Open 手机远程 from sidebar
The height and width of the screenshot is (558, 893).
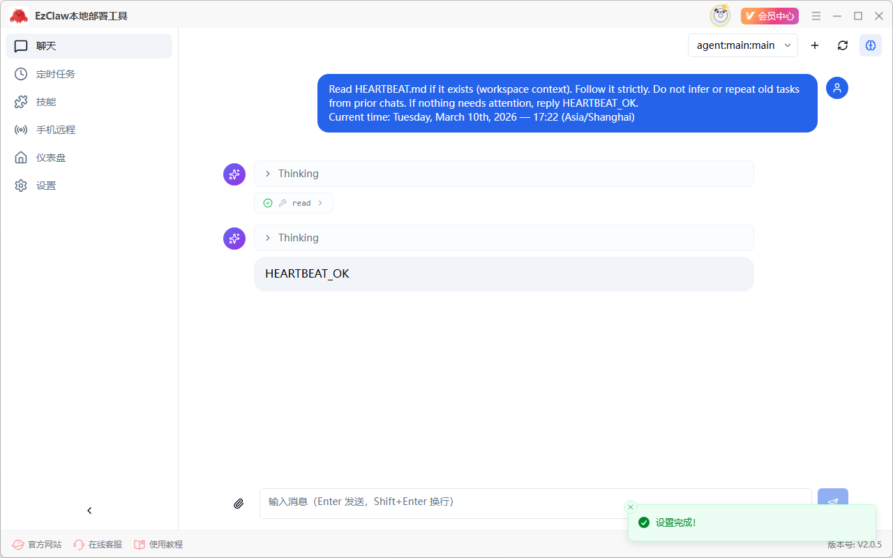click(55, 130)
